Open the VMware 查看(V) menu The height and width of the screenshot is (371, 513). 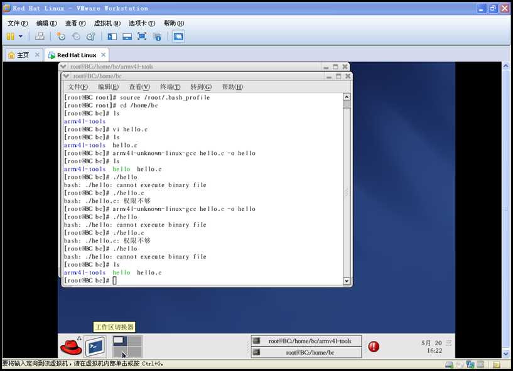75,23
